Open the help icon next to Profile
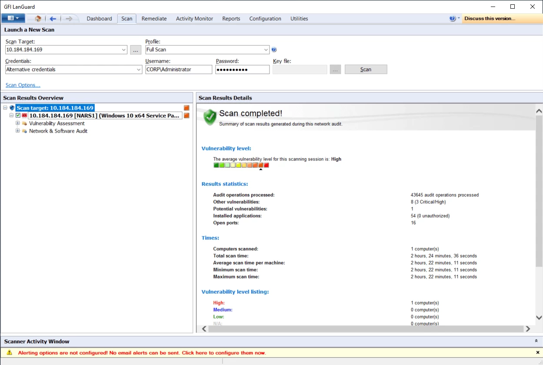543x365 pixels. pyautogui.click(x=274, y=50)
